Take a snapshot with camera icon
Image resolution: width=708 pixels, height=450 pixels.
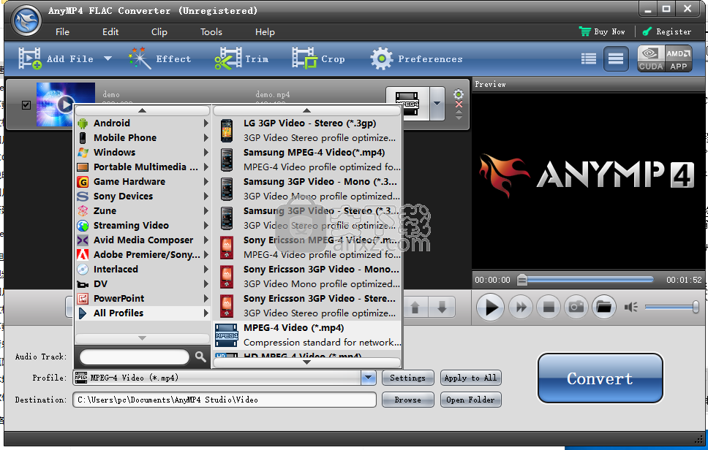click(x=576, y=307)
